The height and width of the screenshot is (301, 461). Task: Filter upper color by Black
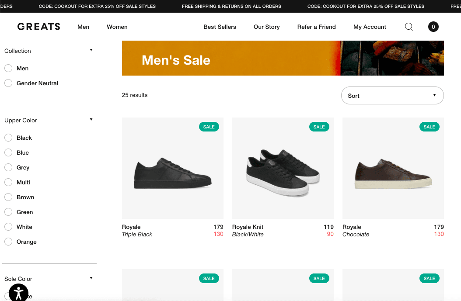coord(8,138)
